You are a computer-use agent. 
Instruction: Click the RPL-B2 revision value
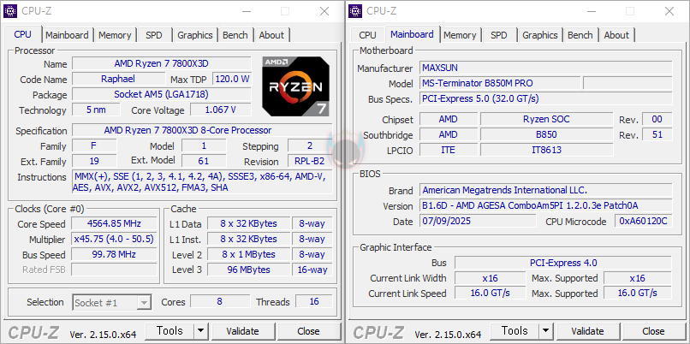coord(310,161)
